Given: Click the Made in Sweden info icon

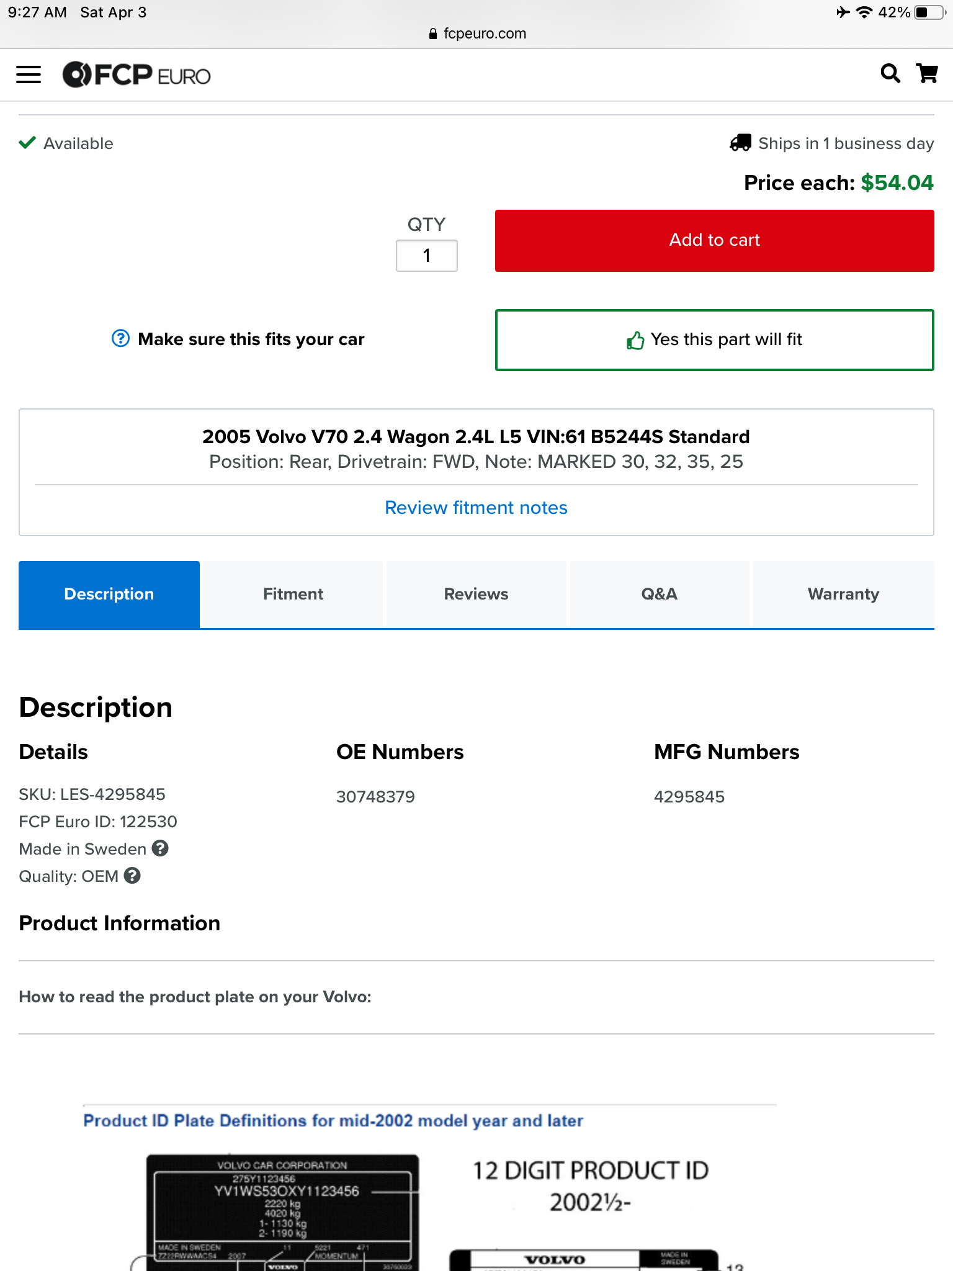Looking at the screenshot, I should click(x=160, y=848).
